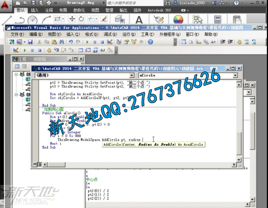Viewport: 268px width, 208px height.
Task: Click the Complete Word icon in Edit toolbar
Action: pyautogui.click(x=213, y=42)
